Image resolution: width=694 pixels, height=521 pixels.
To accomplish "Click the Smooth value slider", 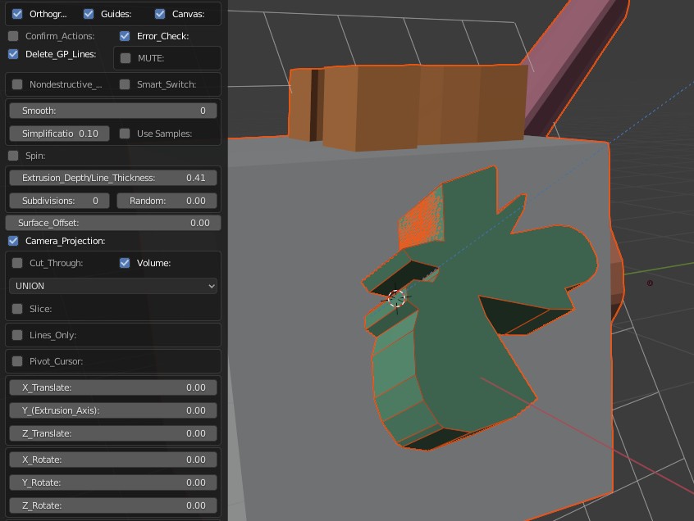I will pyautogui.click(x=114, y=111).
